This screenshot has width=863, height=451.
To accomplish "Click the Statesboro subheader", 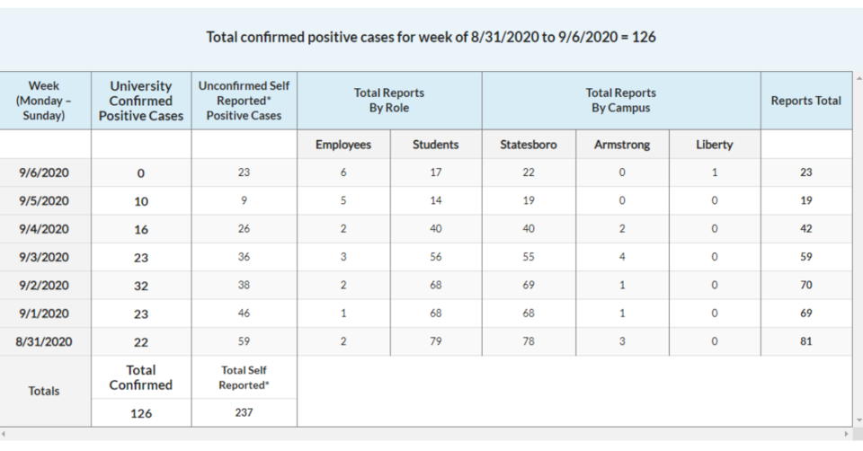I will click(x=529, y=145).
